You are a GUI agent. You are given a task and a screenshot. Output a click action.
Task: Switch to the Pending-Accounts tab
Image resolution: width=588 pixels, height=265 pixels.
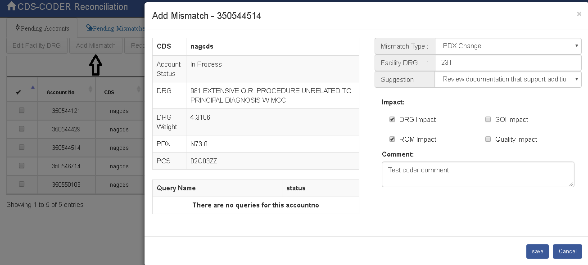42,28
